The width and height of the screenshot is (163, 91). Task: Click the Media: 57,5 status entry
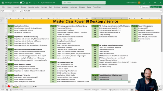[x=88, y=90]
